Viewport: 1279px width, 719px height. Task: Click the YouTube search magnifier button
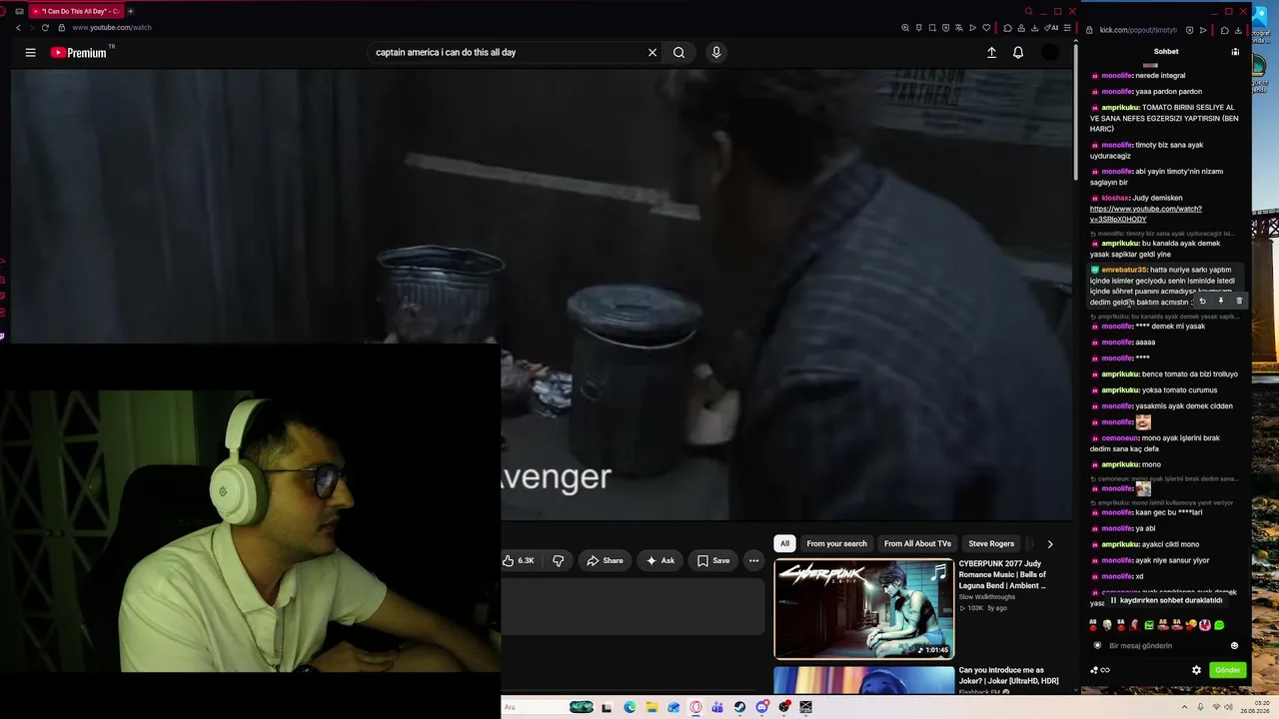678,53
